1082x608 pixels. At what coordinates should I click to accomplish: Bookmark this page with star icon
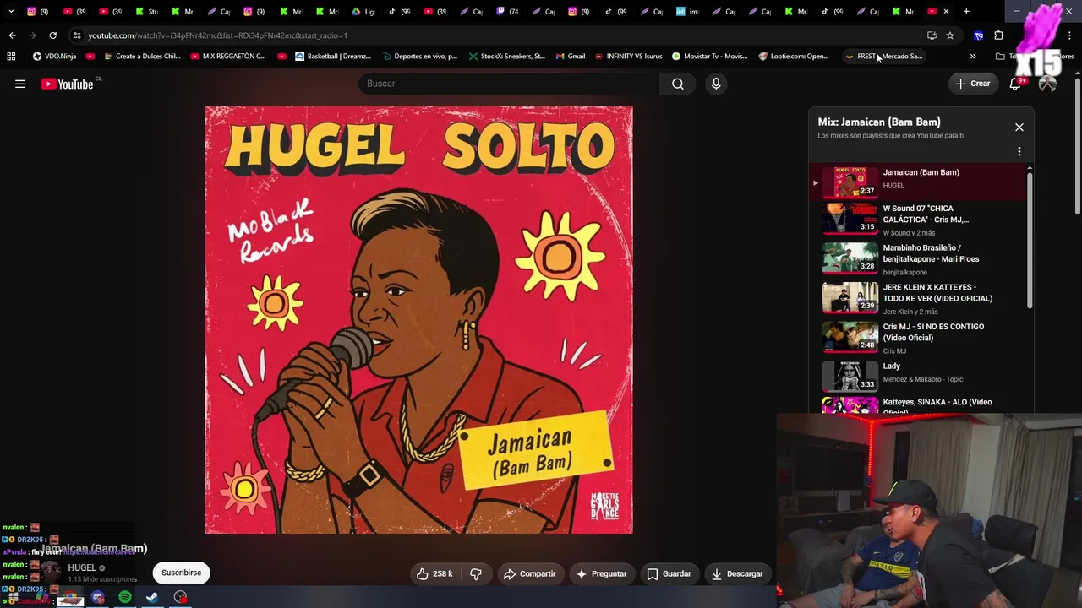click(950, 35)
